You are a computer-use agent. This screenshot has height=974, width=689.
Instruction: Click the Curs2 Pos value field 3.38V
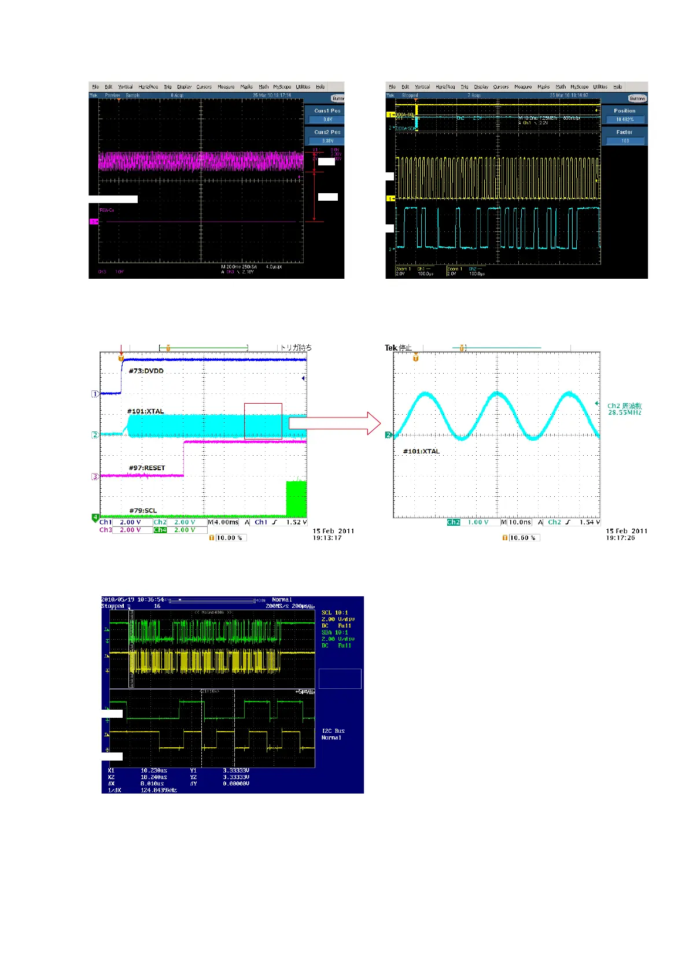pyautogui.click(x=327, y=141)
